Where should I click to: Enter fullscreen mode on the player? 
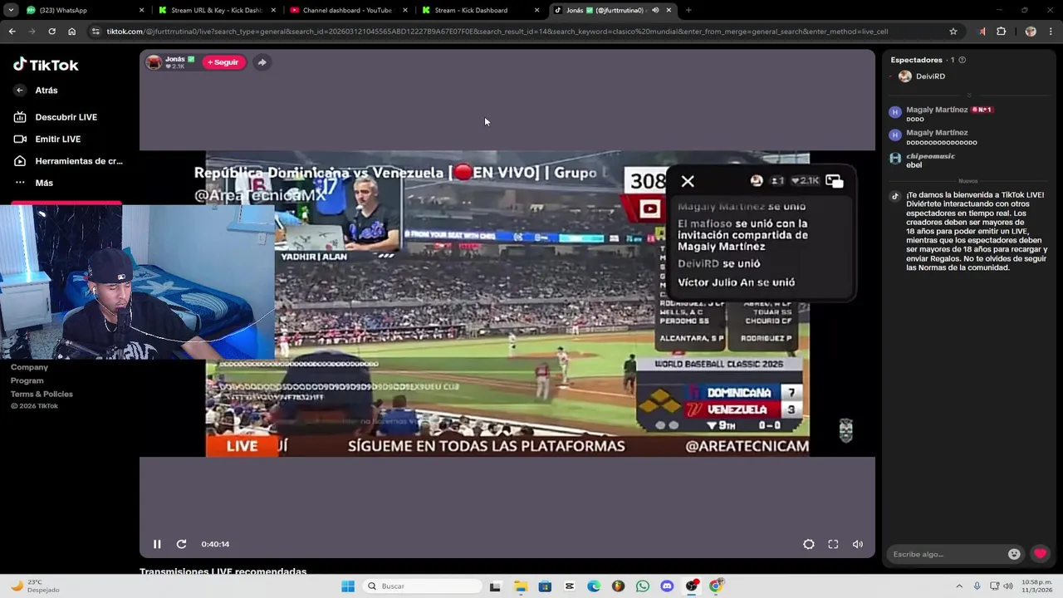tap(833, 544)
